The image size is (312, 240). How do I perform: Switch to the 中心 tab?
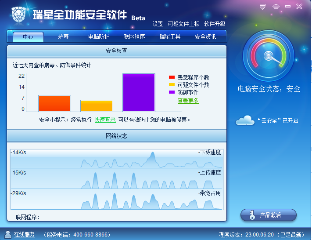[x=28, y=36]
